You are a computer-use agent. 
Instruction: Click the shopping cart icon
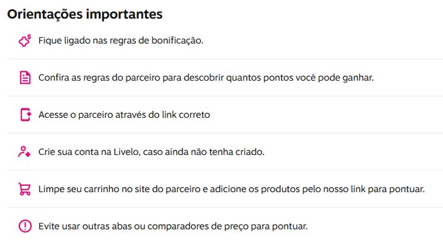point(25,189)
